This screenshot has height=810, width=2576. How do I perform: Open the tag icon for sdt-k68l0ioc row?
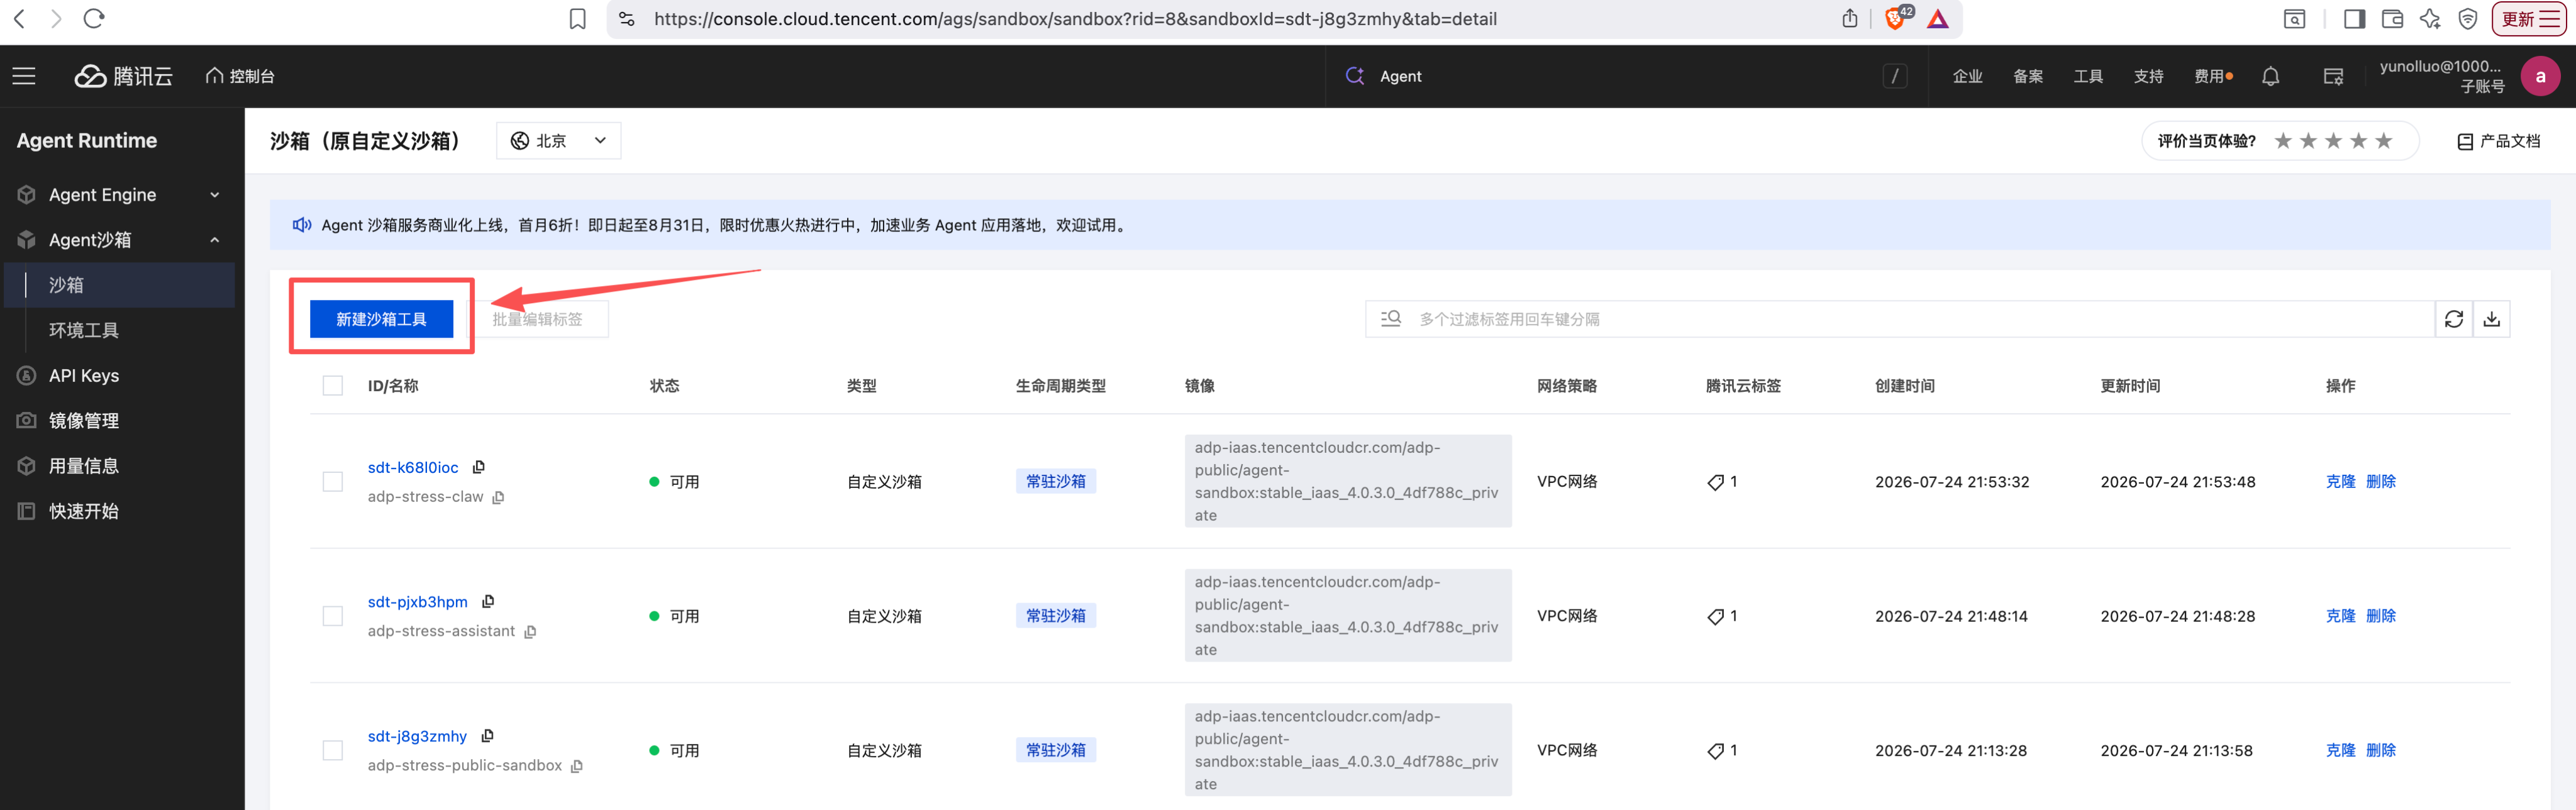[1716, 482]
